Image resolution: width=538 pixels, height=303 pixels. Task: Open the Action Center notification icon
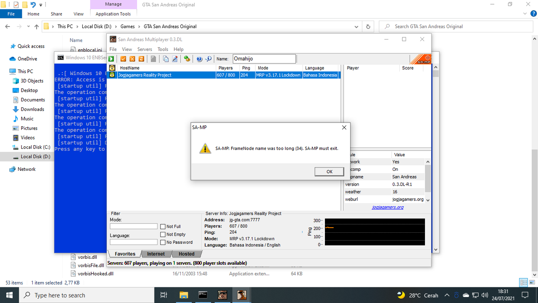click(x=525, y=295)
